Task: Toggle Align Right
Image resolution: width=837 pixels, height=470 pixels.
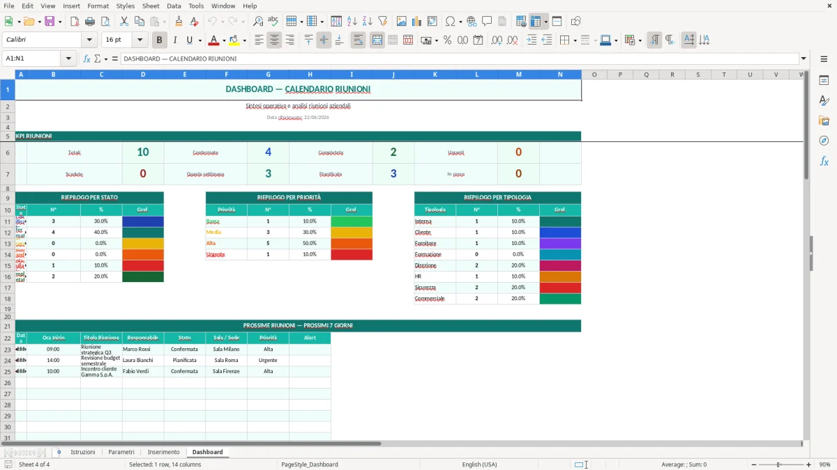Action: (x=290, y=40)
